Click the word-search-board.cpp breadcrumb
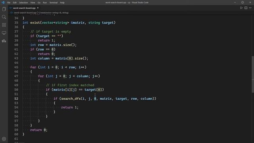The width and height of the screenshot is (254, 143). 25,13
